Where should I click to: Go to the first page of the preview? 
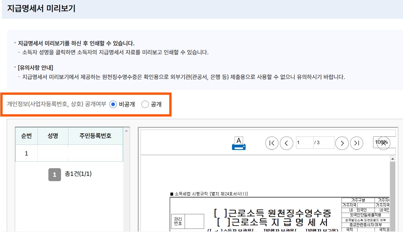click(271, 143)
